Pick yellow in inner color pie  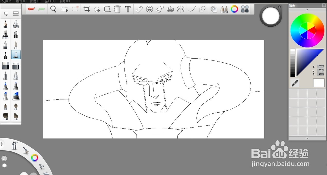[x=310, y=26]
